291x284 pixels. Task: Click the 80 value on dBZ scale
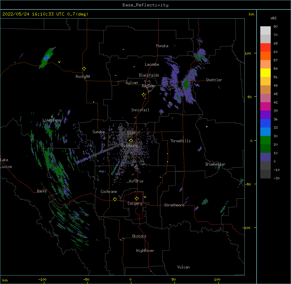pyautogui.click(x=275, y=27)
